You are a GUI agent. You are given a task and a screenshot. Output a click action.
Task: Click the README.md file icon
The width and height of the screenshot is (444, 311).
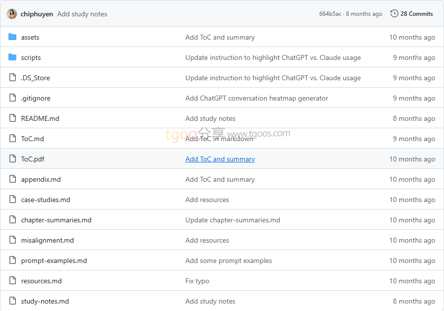[x=12, y=118]
